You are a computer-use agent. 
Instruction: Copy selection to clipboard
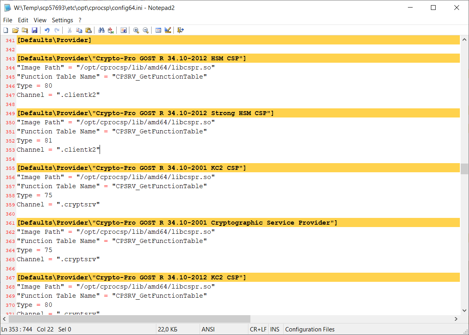79,30
